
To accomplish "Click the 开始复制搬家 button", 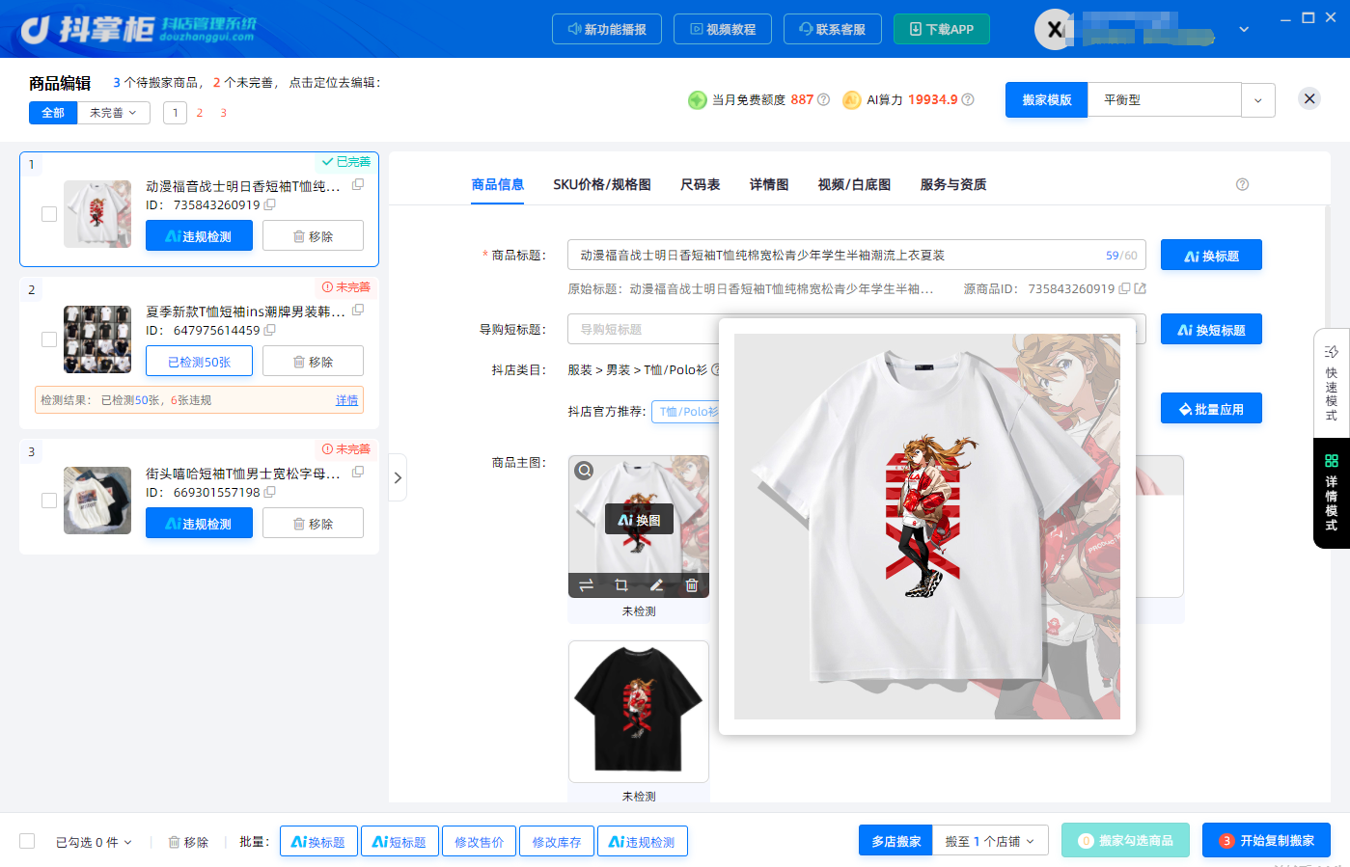I will [1266, 840].
